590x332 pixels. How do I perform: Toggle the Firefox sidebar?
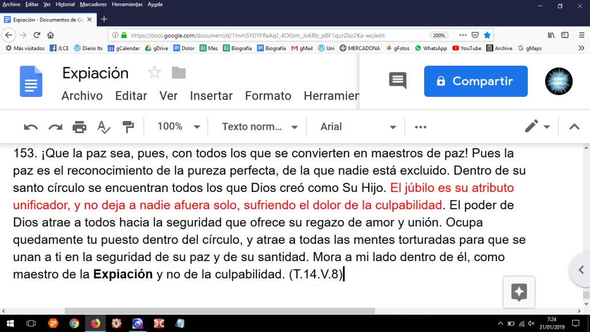click(565, 34)
